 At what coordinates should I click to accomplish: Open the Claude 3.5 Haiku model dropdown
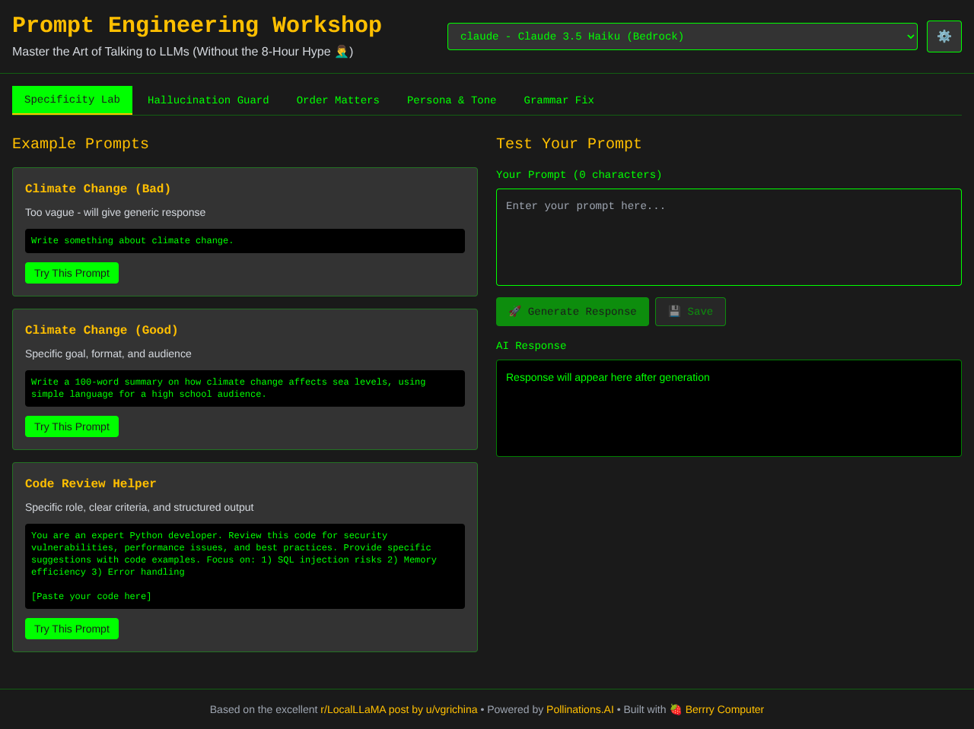click(x=683, y=36)
